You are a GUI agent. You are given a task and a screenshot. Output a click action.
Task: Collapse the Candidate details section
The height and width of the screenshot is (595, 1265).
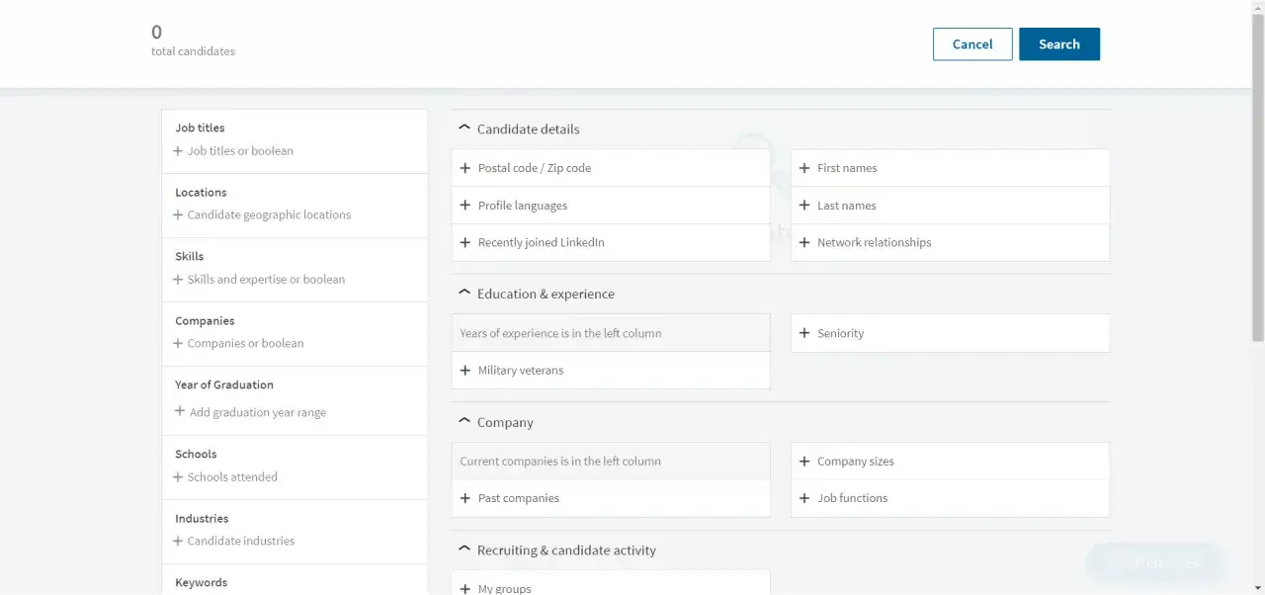click(x=464, y=127)
